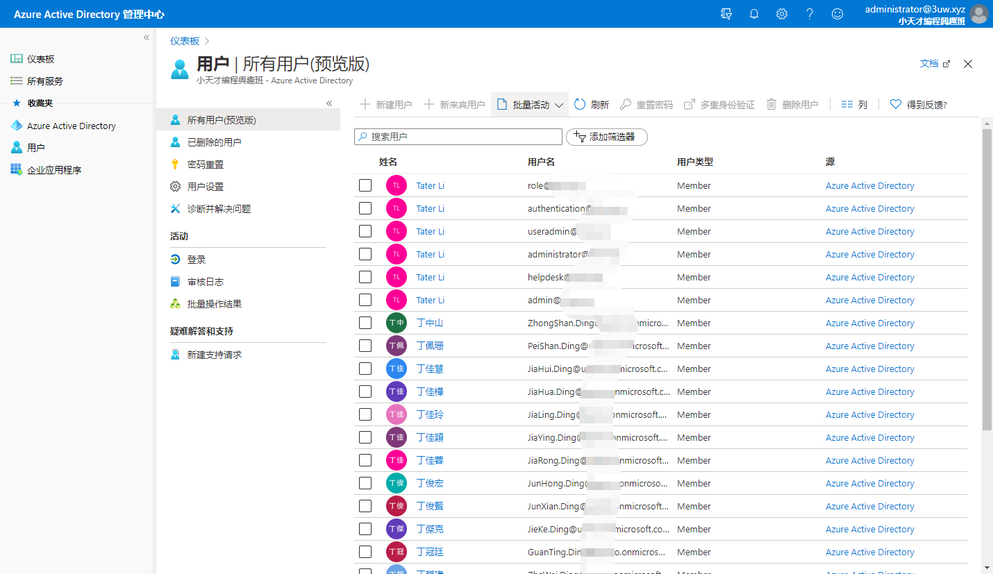The height and width of the screenshot is (574, 993).
Task: Open user 丁佳樺 name link
Action: [x=430, y=391]
